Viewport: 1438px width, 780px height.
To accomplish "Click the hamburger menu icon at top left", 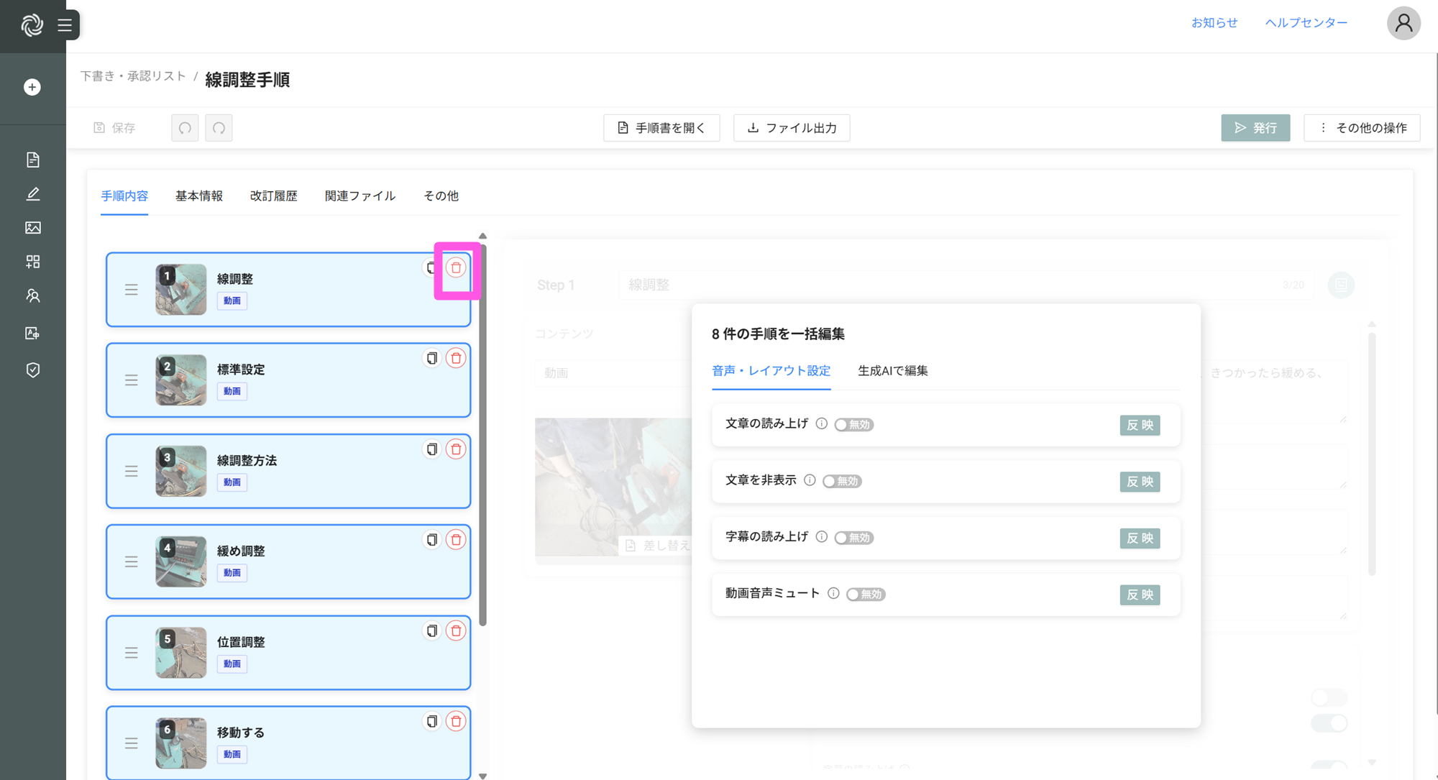I will tap(65, 25).
